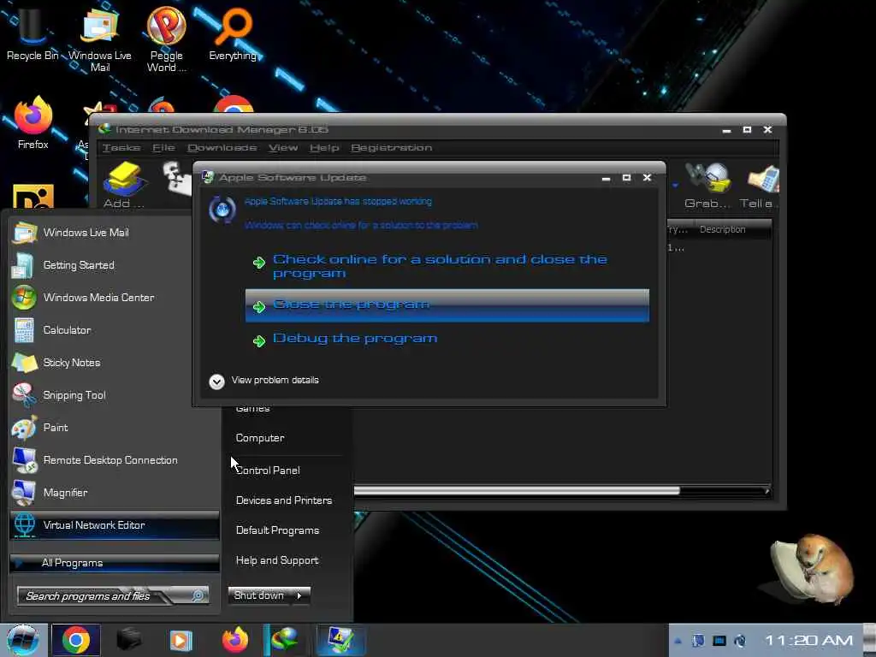Viewport: 876px width, 657px height.
Task: Click IDM horizontal scrollbar thumb
Action: [517, 490]
